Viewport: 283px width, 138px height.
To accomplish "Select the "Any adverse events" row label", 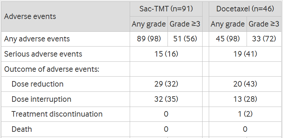I will [x=37, y=39].
